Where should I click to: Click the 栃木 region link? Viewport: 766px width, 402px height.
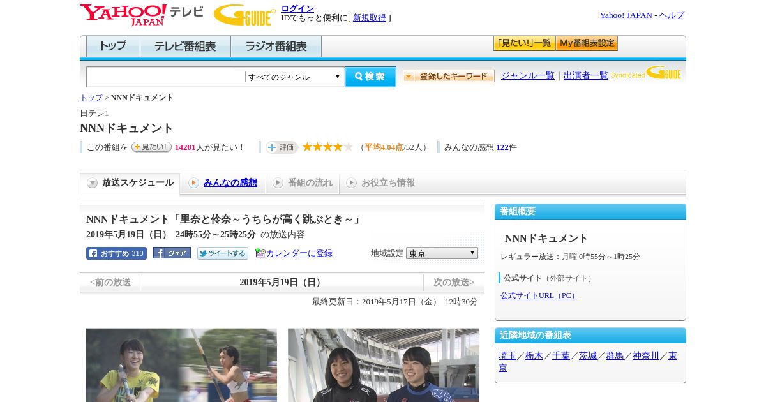point(534,356)
